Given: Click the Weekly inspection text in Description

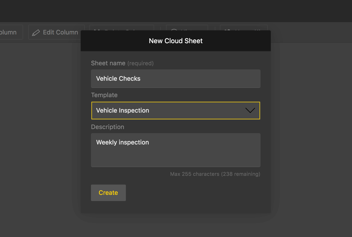Looking at the screenshot, I should [123, 142].
